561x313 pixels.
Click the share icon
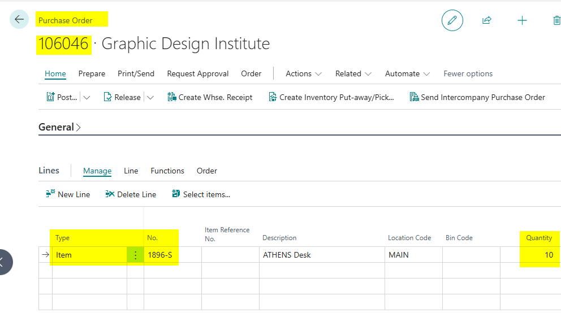486,20
